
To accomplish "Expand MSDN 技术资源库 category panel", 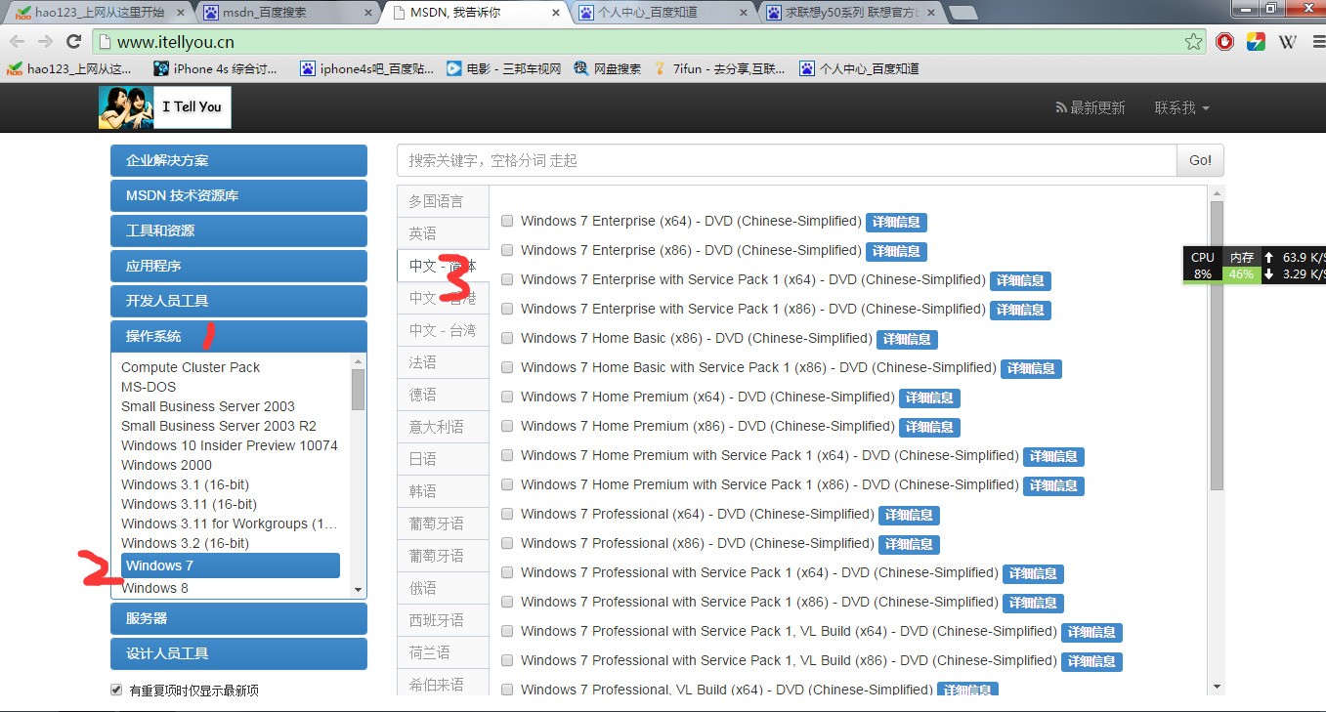I will (x=238, y=195).
